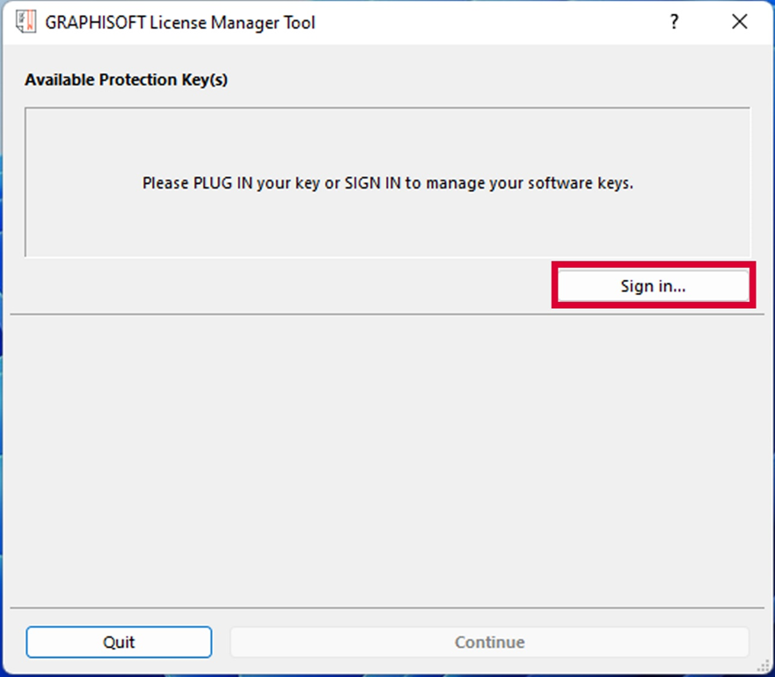Click the Available Protection Key(s) heading
Viewport: 775px width, 677px height.
(x=126, y=79)
